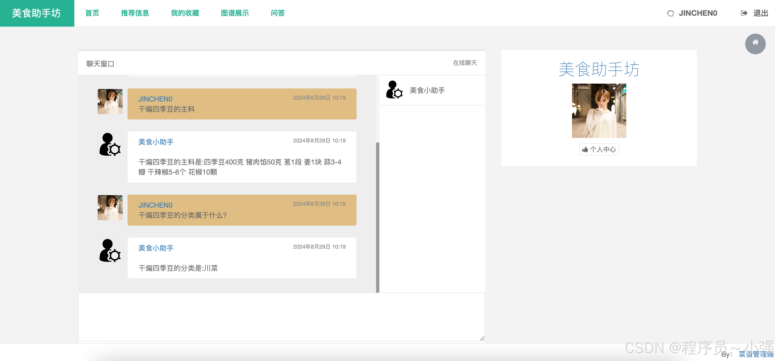This screenshot has width=775, height=361.
Task: Click the user icon beside JINCHEN0
Action: coord(670,13)
